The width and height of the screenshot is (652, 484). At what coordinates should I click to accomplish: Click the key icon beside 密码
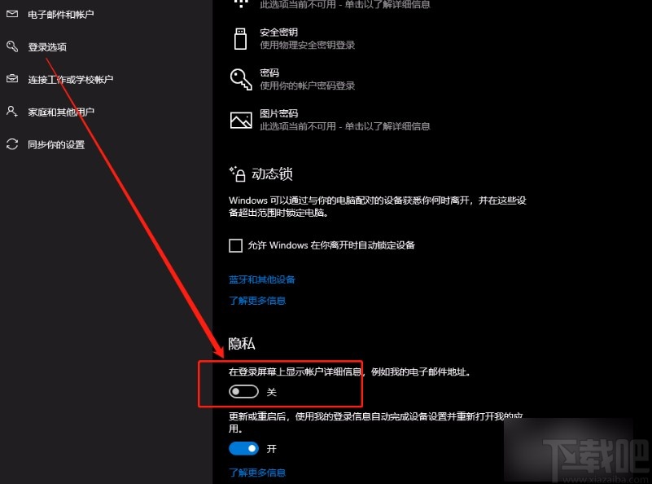click(x=240, y=79)
